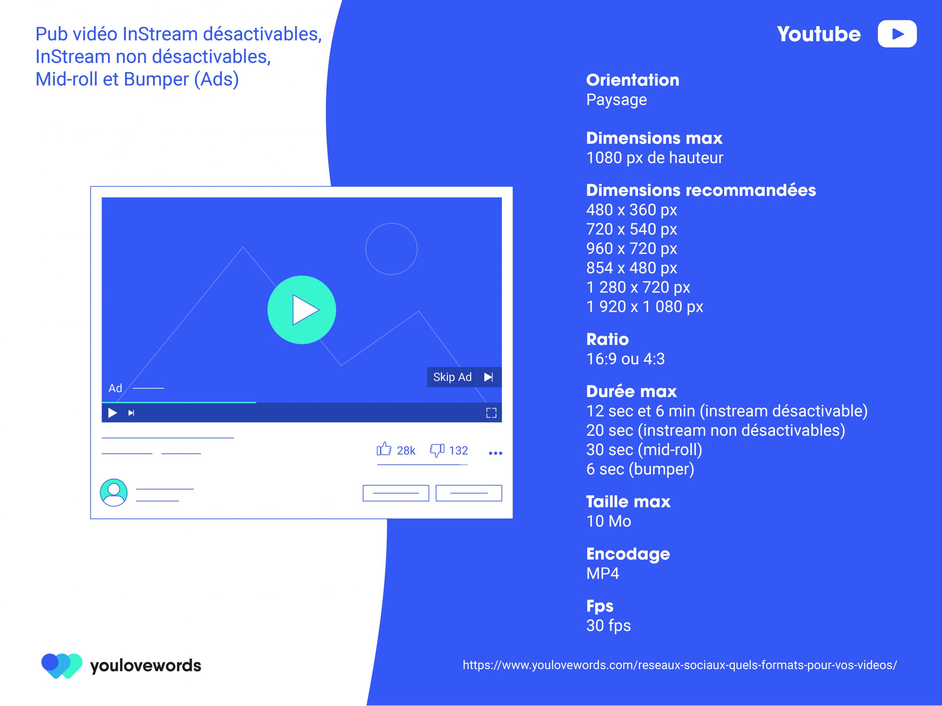Click the Pub vidéo InStream title text
942x706 pixels.
tap(178, 57)
